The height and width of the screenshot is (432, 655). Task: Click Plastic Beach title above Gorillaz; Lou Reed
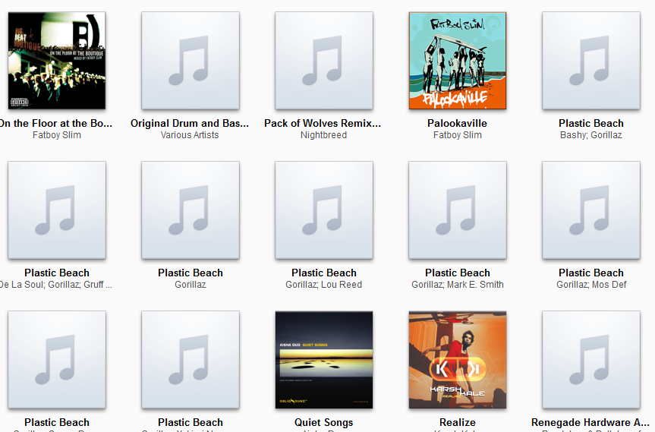pyautogui.click(x=324, y=273)
